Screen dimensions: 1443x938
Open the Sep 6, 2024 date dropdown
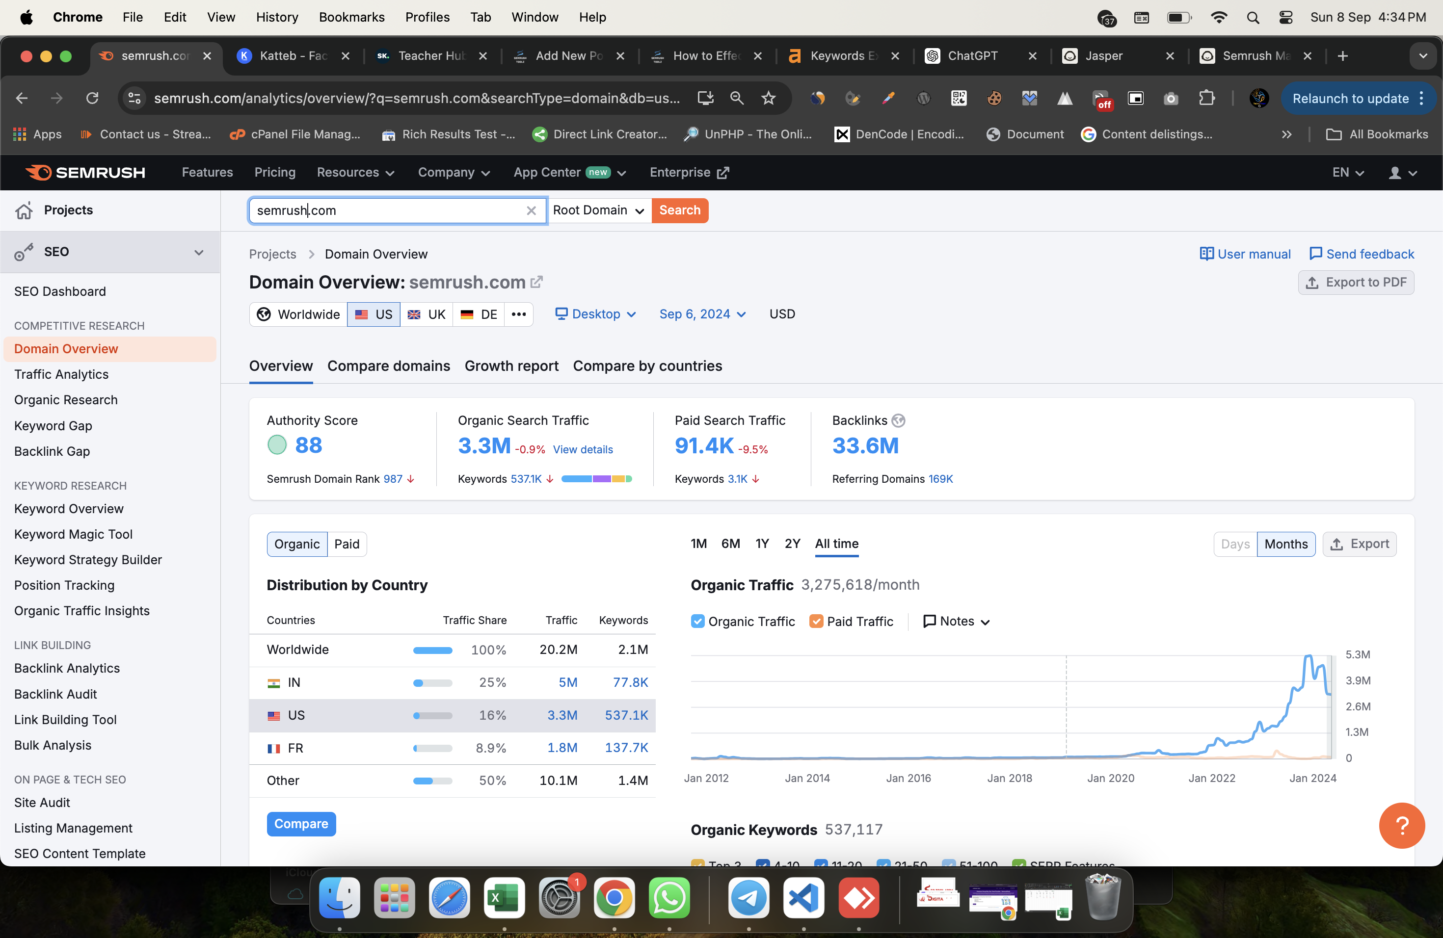702,314
